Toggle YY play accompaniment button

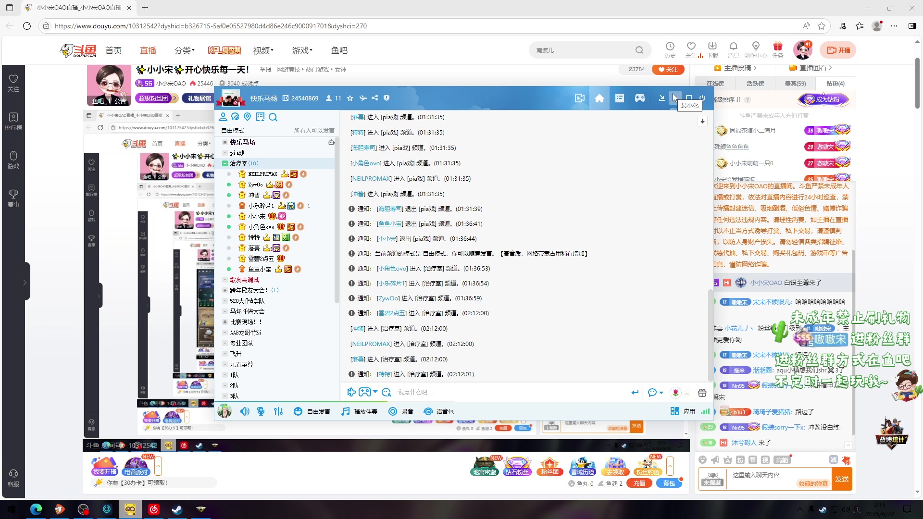point(359,411)
